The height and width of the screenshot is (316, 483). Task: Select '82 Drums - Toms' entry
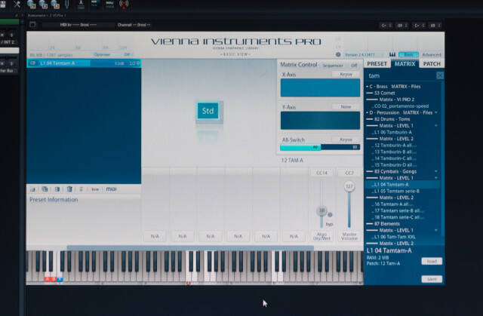point(392,119)
